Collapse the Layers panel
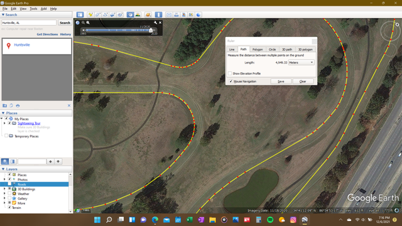The image size is (402, 226). (x=3, y=169)
